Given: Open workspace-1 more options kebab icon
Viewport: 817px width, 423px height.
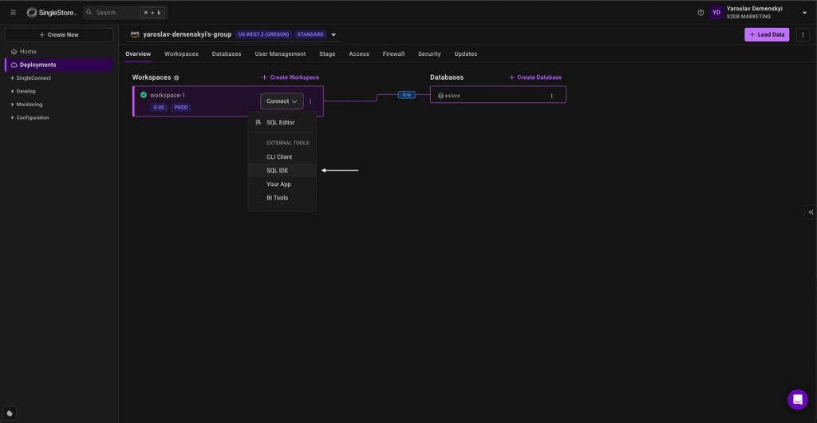Looking at the screenshot, I should [x=310, y=101].
